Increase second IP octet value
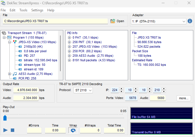Viewport: 195px width, 137px height. pos(136,89)
